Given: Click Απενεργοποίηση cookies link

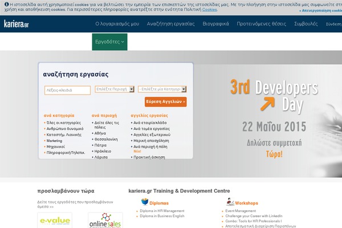Looking at the screenshot, I should click(x=320, y=10).
